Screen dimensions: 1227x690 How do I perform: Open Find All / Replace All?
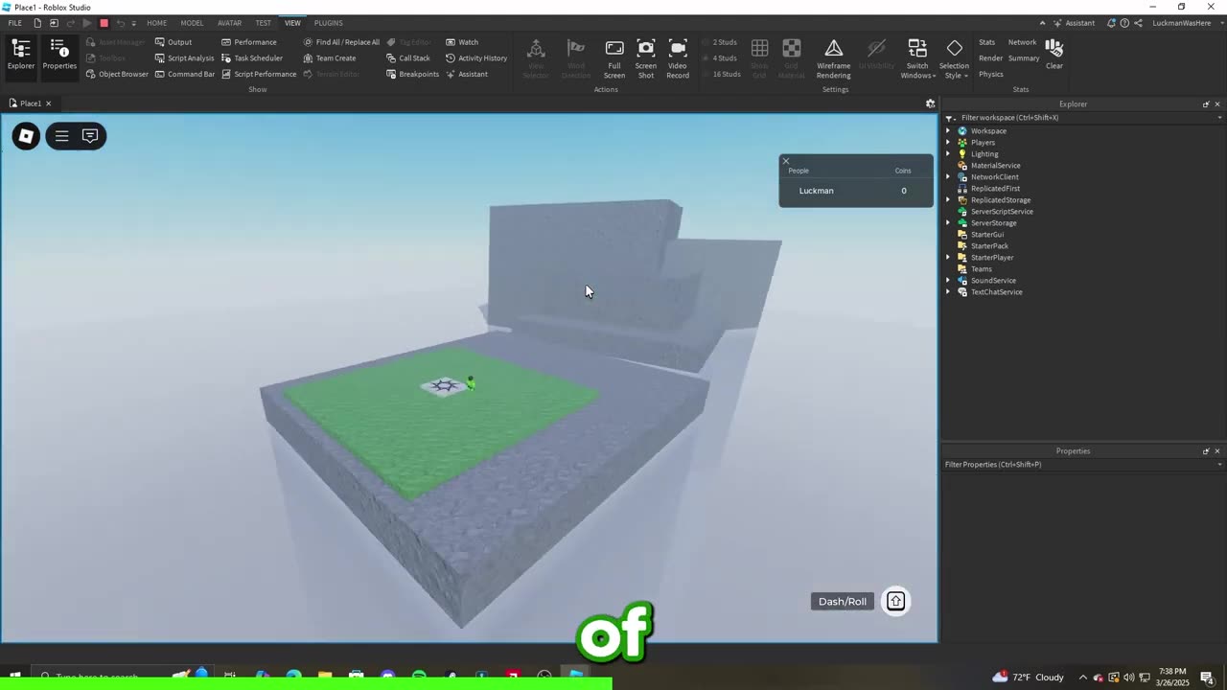coord(341,42)
